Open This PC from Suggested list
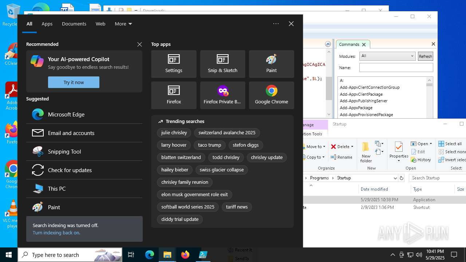Viewport: 466px width, 262px height. click(84, 188)
